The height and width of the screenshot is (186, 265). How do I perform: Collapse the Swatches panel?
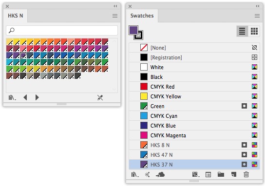[x=258, y=6]
